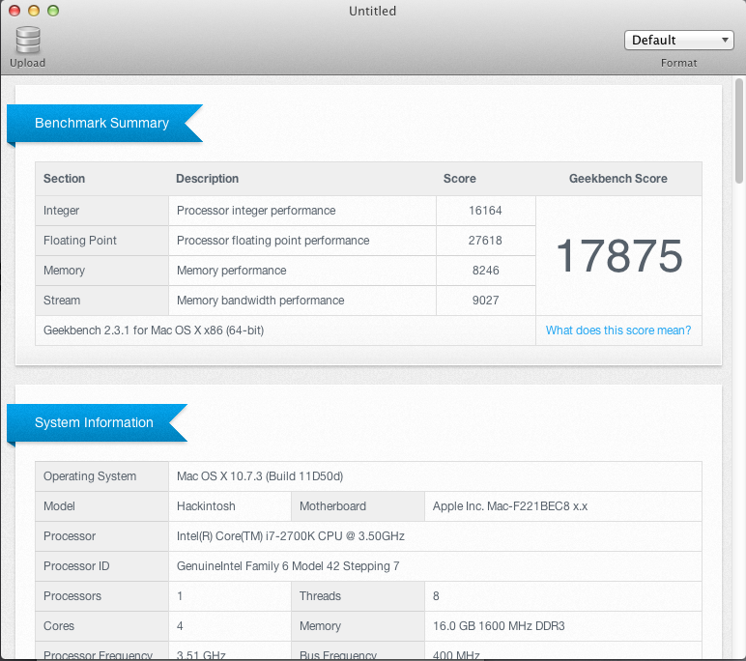Viewport: 746px width, 661px height.
Task: Select the Integer score 16164 cell
Action: tap(485, 211)
